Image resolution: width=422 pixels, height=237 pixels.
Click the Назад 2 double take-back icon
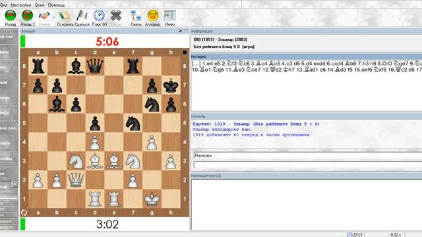click(28, 16)
